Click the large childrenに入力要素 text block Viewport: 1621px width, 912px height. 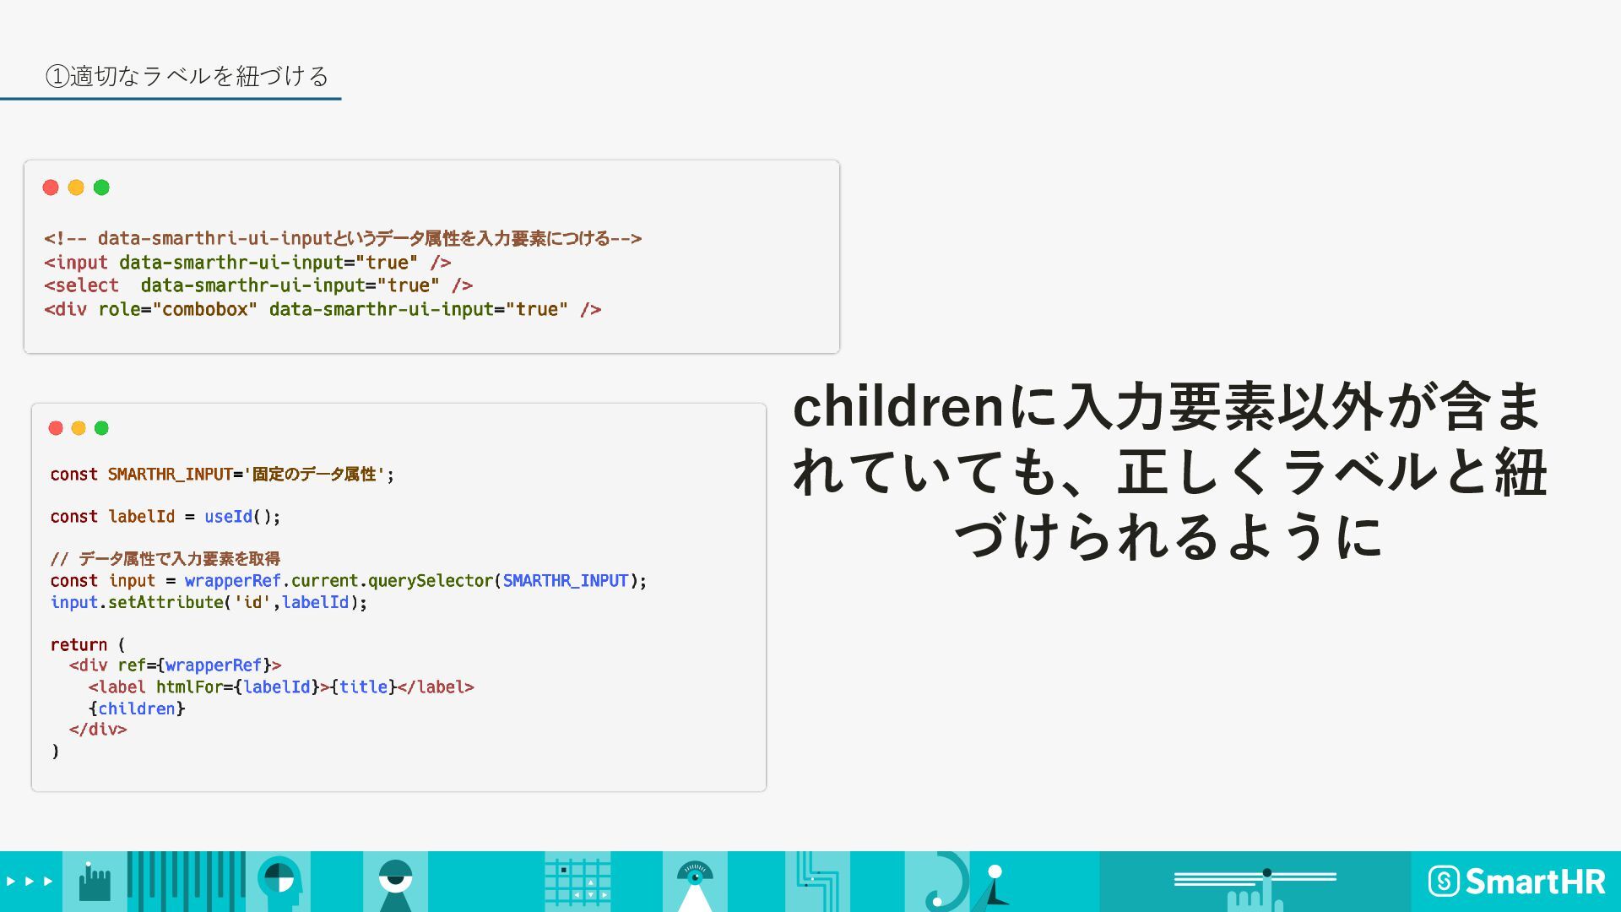(x=1169, y=471)
